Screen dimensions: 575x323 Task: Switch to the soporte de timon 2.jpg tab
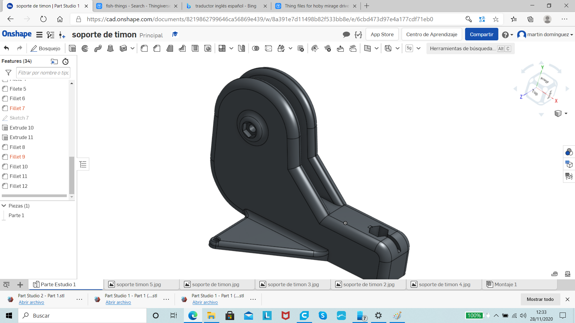[368, 284]
